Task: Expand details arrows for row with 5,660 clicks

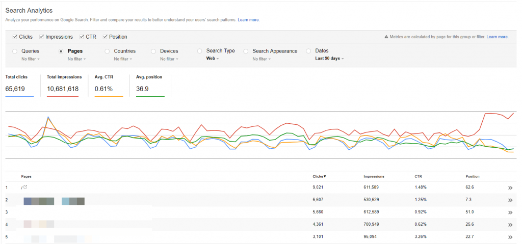Action: pyautogui.click(x=510, y=213)
